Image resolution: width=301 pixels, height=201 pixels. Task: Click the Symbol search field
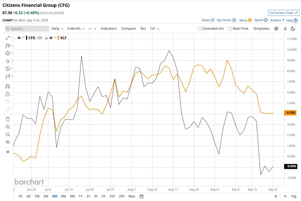coord(27,28)
